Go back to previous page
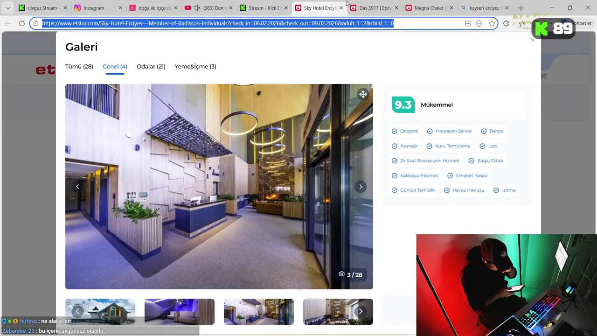 coord(8,23)
